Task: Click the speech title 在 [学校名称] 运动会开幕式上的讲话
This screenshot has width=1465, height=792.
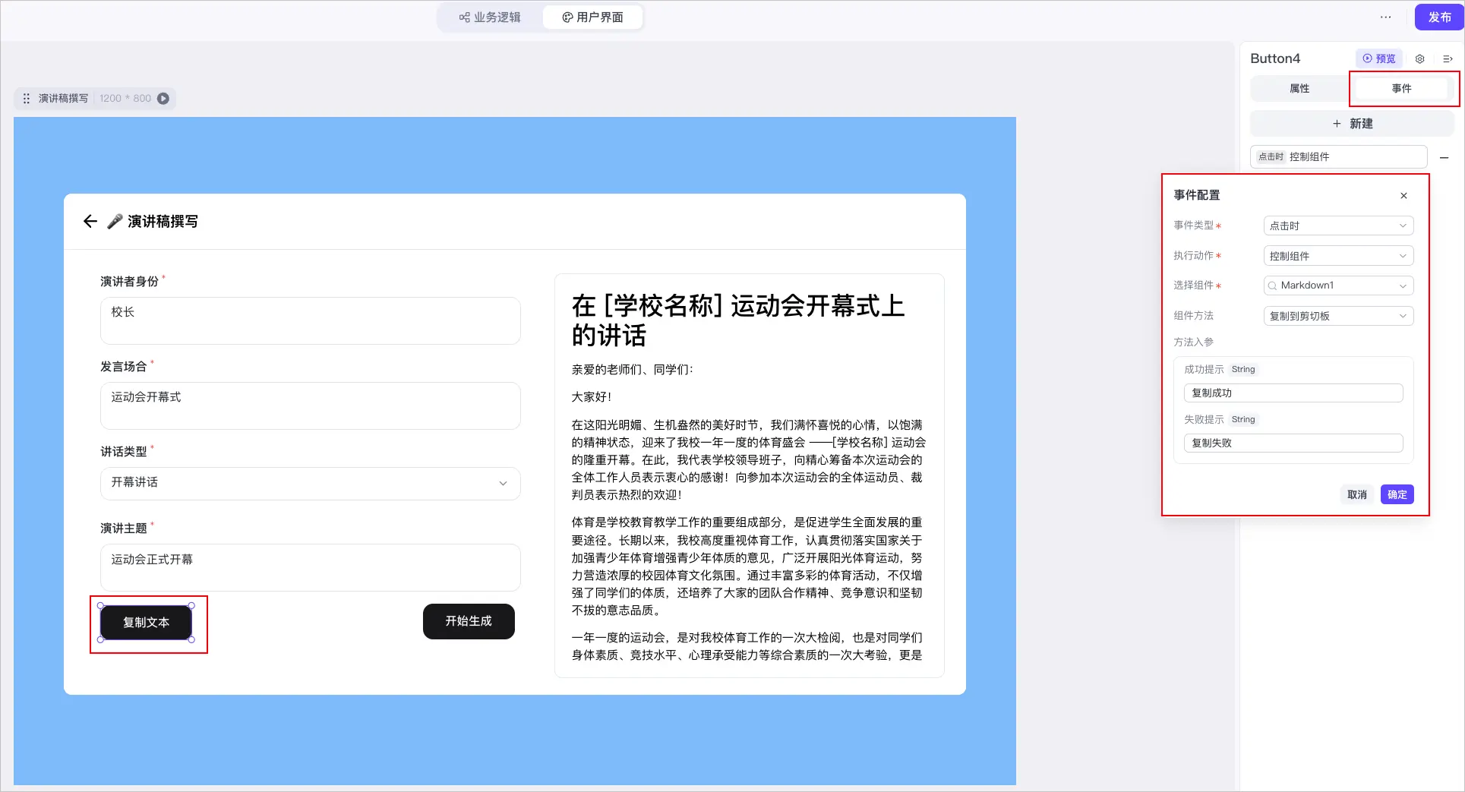Action: point(738,320)
